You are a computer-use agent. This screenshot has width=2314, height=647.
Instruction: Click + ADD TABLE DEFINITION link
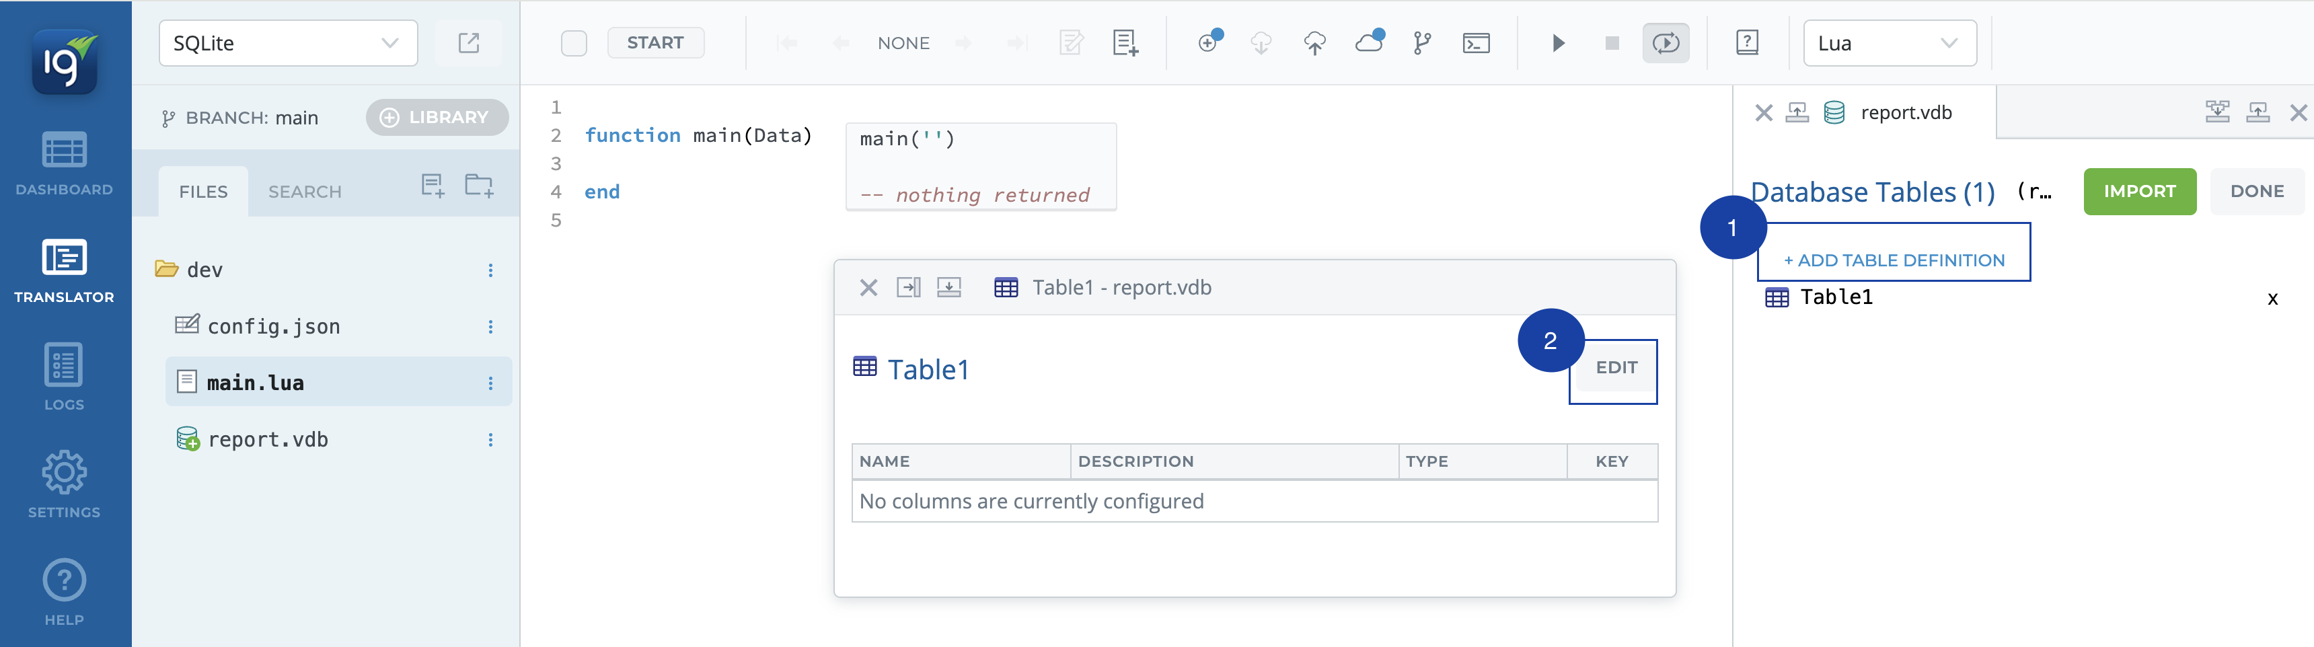1894,260
